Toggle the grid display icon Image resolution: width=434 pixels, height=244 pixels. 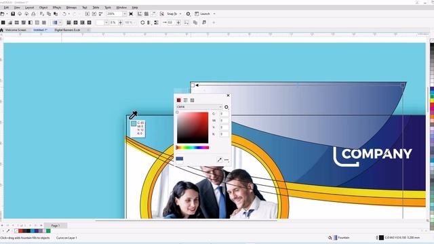tap(146, 14)
